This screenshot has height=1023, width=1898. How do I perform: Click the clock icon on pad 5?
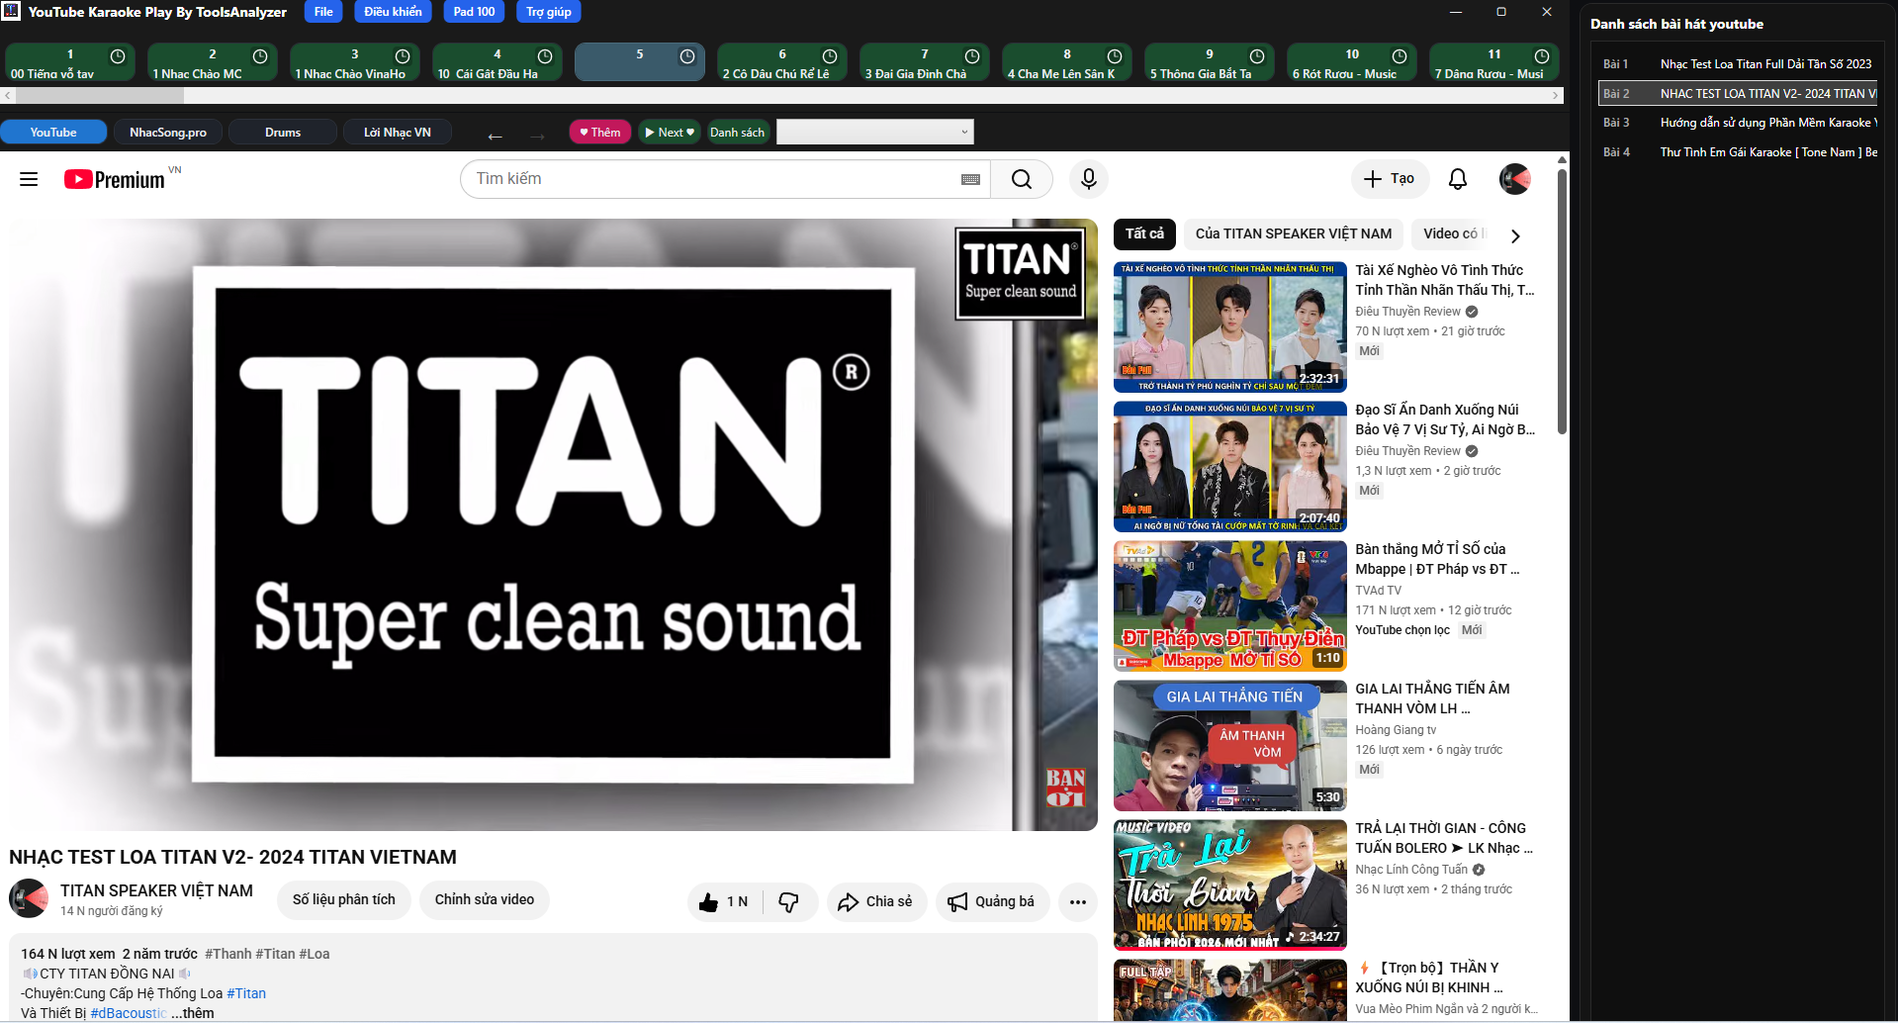click(x=687, y=56)
